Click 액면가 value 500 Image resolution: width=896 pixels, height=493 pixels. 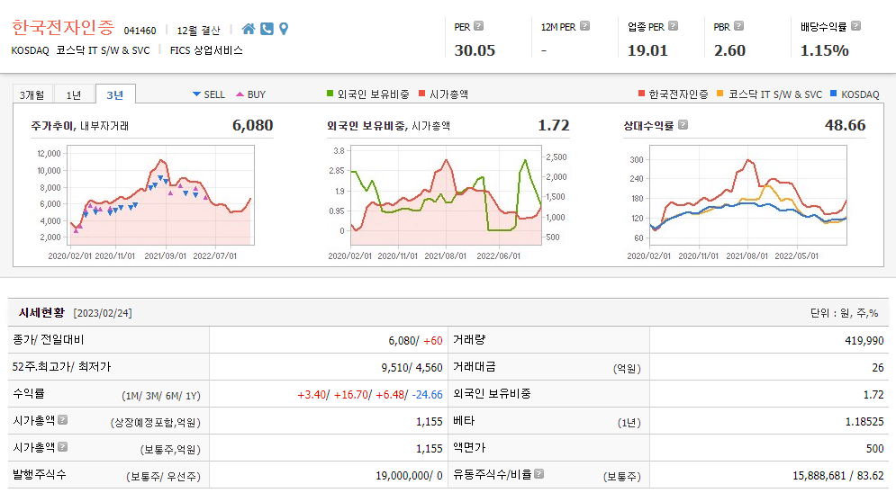pos(875,449)
